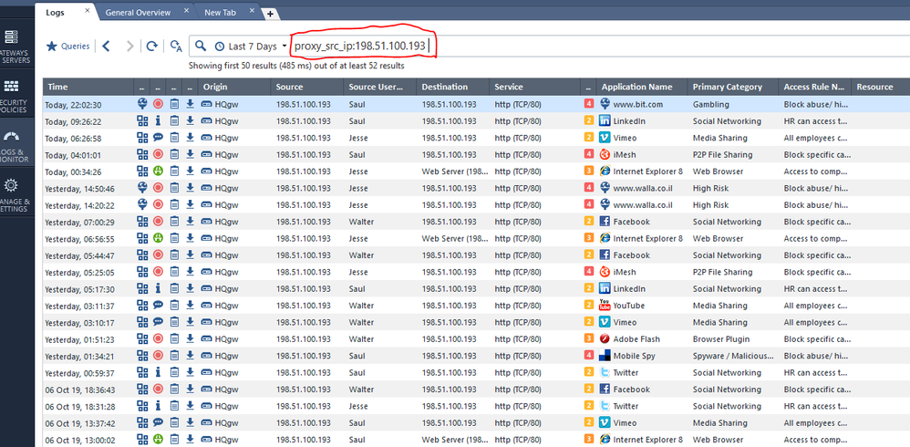Refresh the log query results
Image resolution: width=910 pixels, height=447 pixels.
tap(152, 46)
